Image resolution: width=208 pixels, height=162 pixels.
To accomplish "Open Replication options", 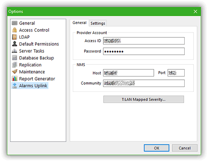I will click(x=30, y=65).
